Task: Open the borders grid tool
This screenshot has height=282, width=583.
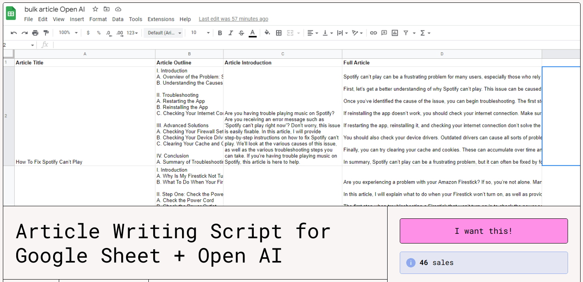Action: [x=279, y=33]
